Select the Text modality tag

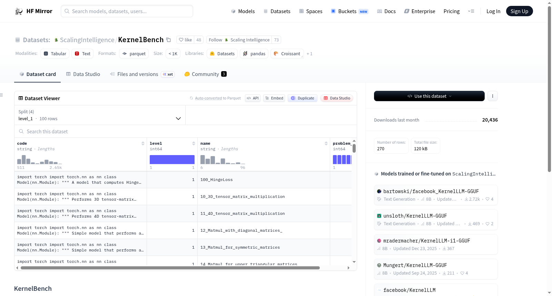[x=82, y=54]
